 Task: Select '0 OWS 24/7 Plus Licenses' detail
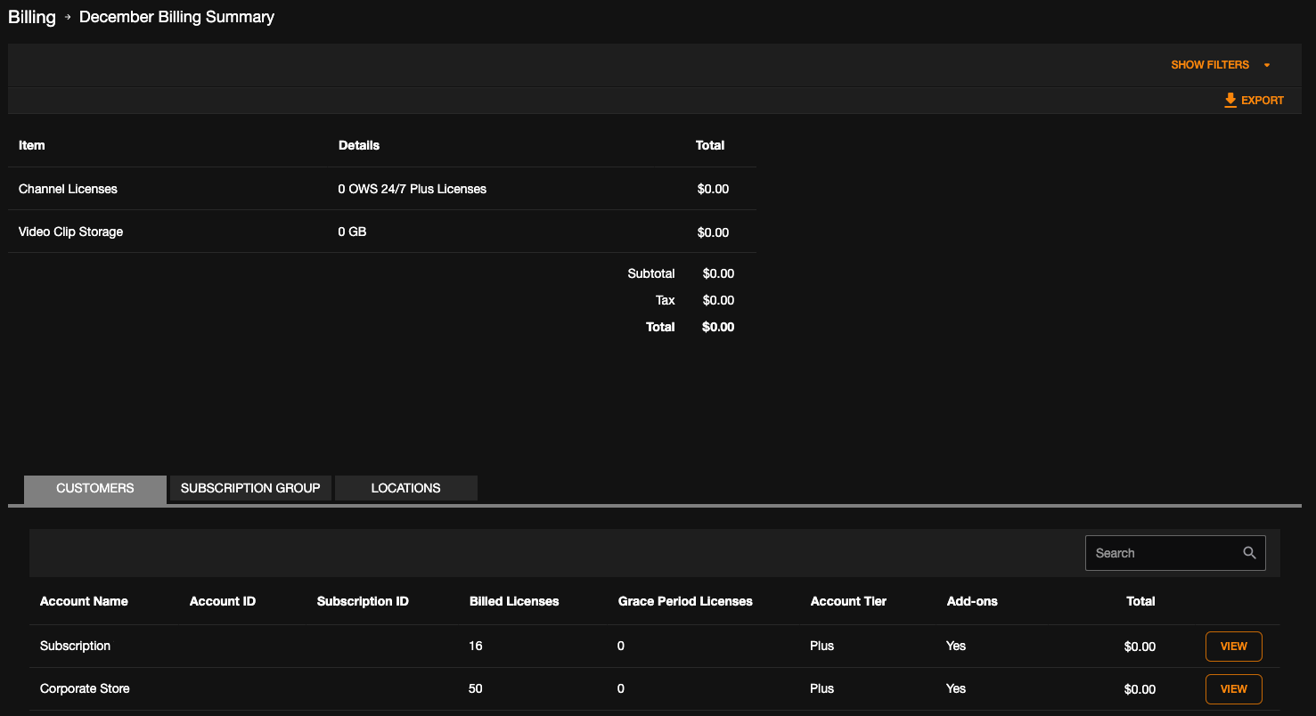point(413,189)
